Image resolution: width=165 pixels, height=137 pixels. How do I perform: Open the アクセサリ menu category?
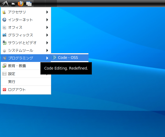coord(26,12)
